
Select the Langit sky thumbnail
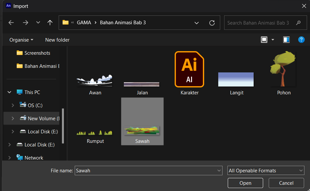[236, 79]
